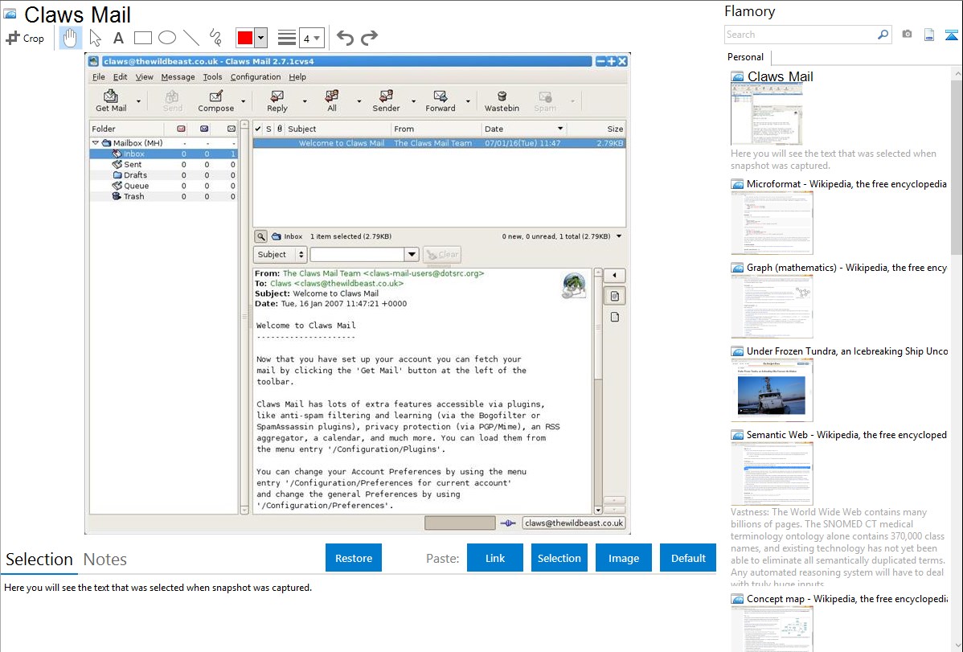Switch to the Notes tab
Viewport: 963px width, 652px height.
(x=105, y=560)
